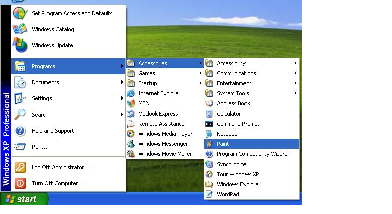392x214 pixels.
Task: Launch Notepad from Accessories
Action: (252, 134)
